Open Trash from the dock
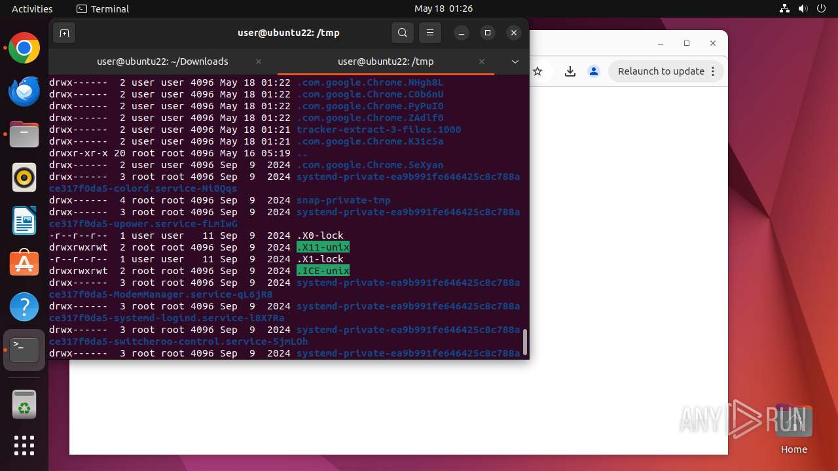This screenshot has height=471, width=838. pyautogui.click(x=24, y=404)
